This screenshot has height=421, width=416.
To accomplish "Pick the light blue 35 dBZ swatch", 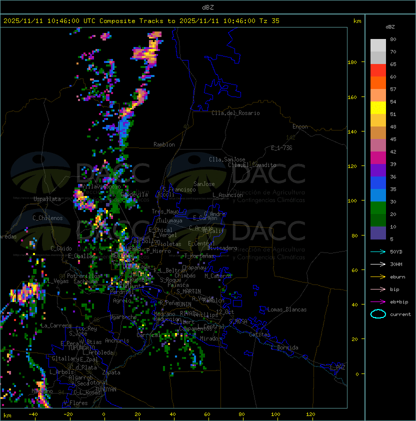I will [x=378, y=195].
